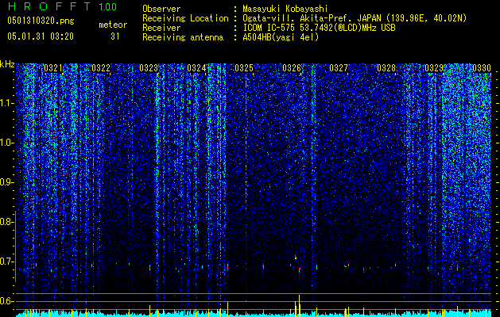Click the Receiver field label
Screen dimensions: 500x317
(x=161, y=28)
